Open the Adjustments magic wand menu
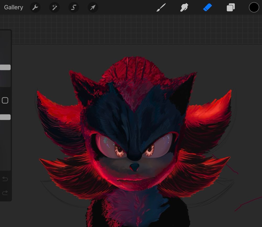This screenshot has height=227, width=262. click(54, 7)
